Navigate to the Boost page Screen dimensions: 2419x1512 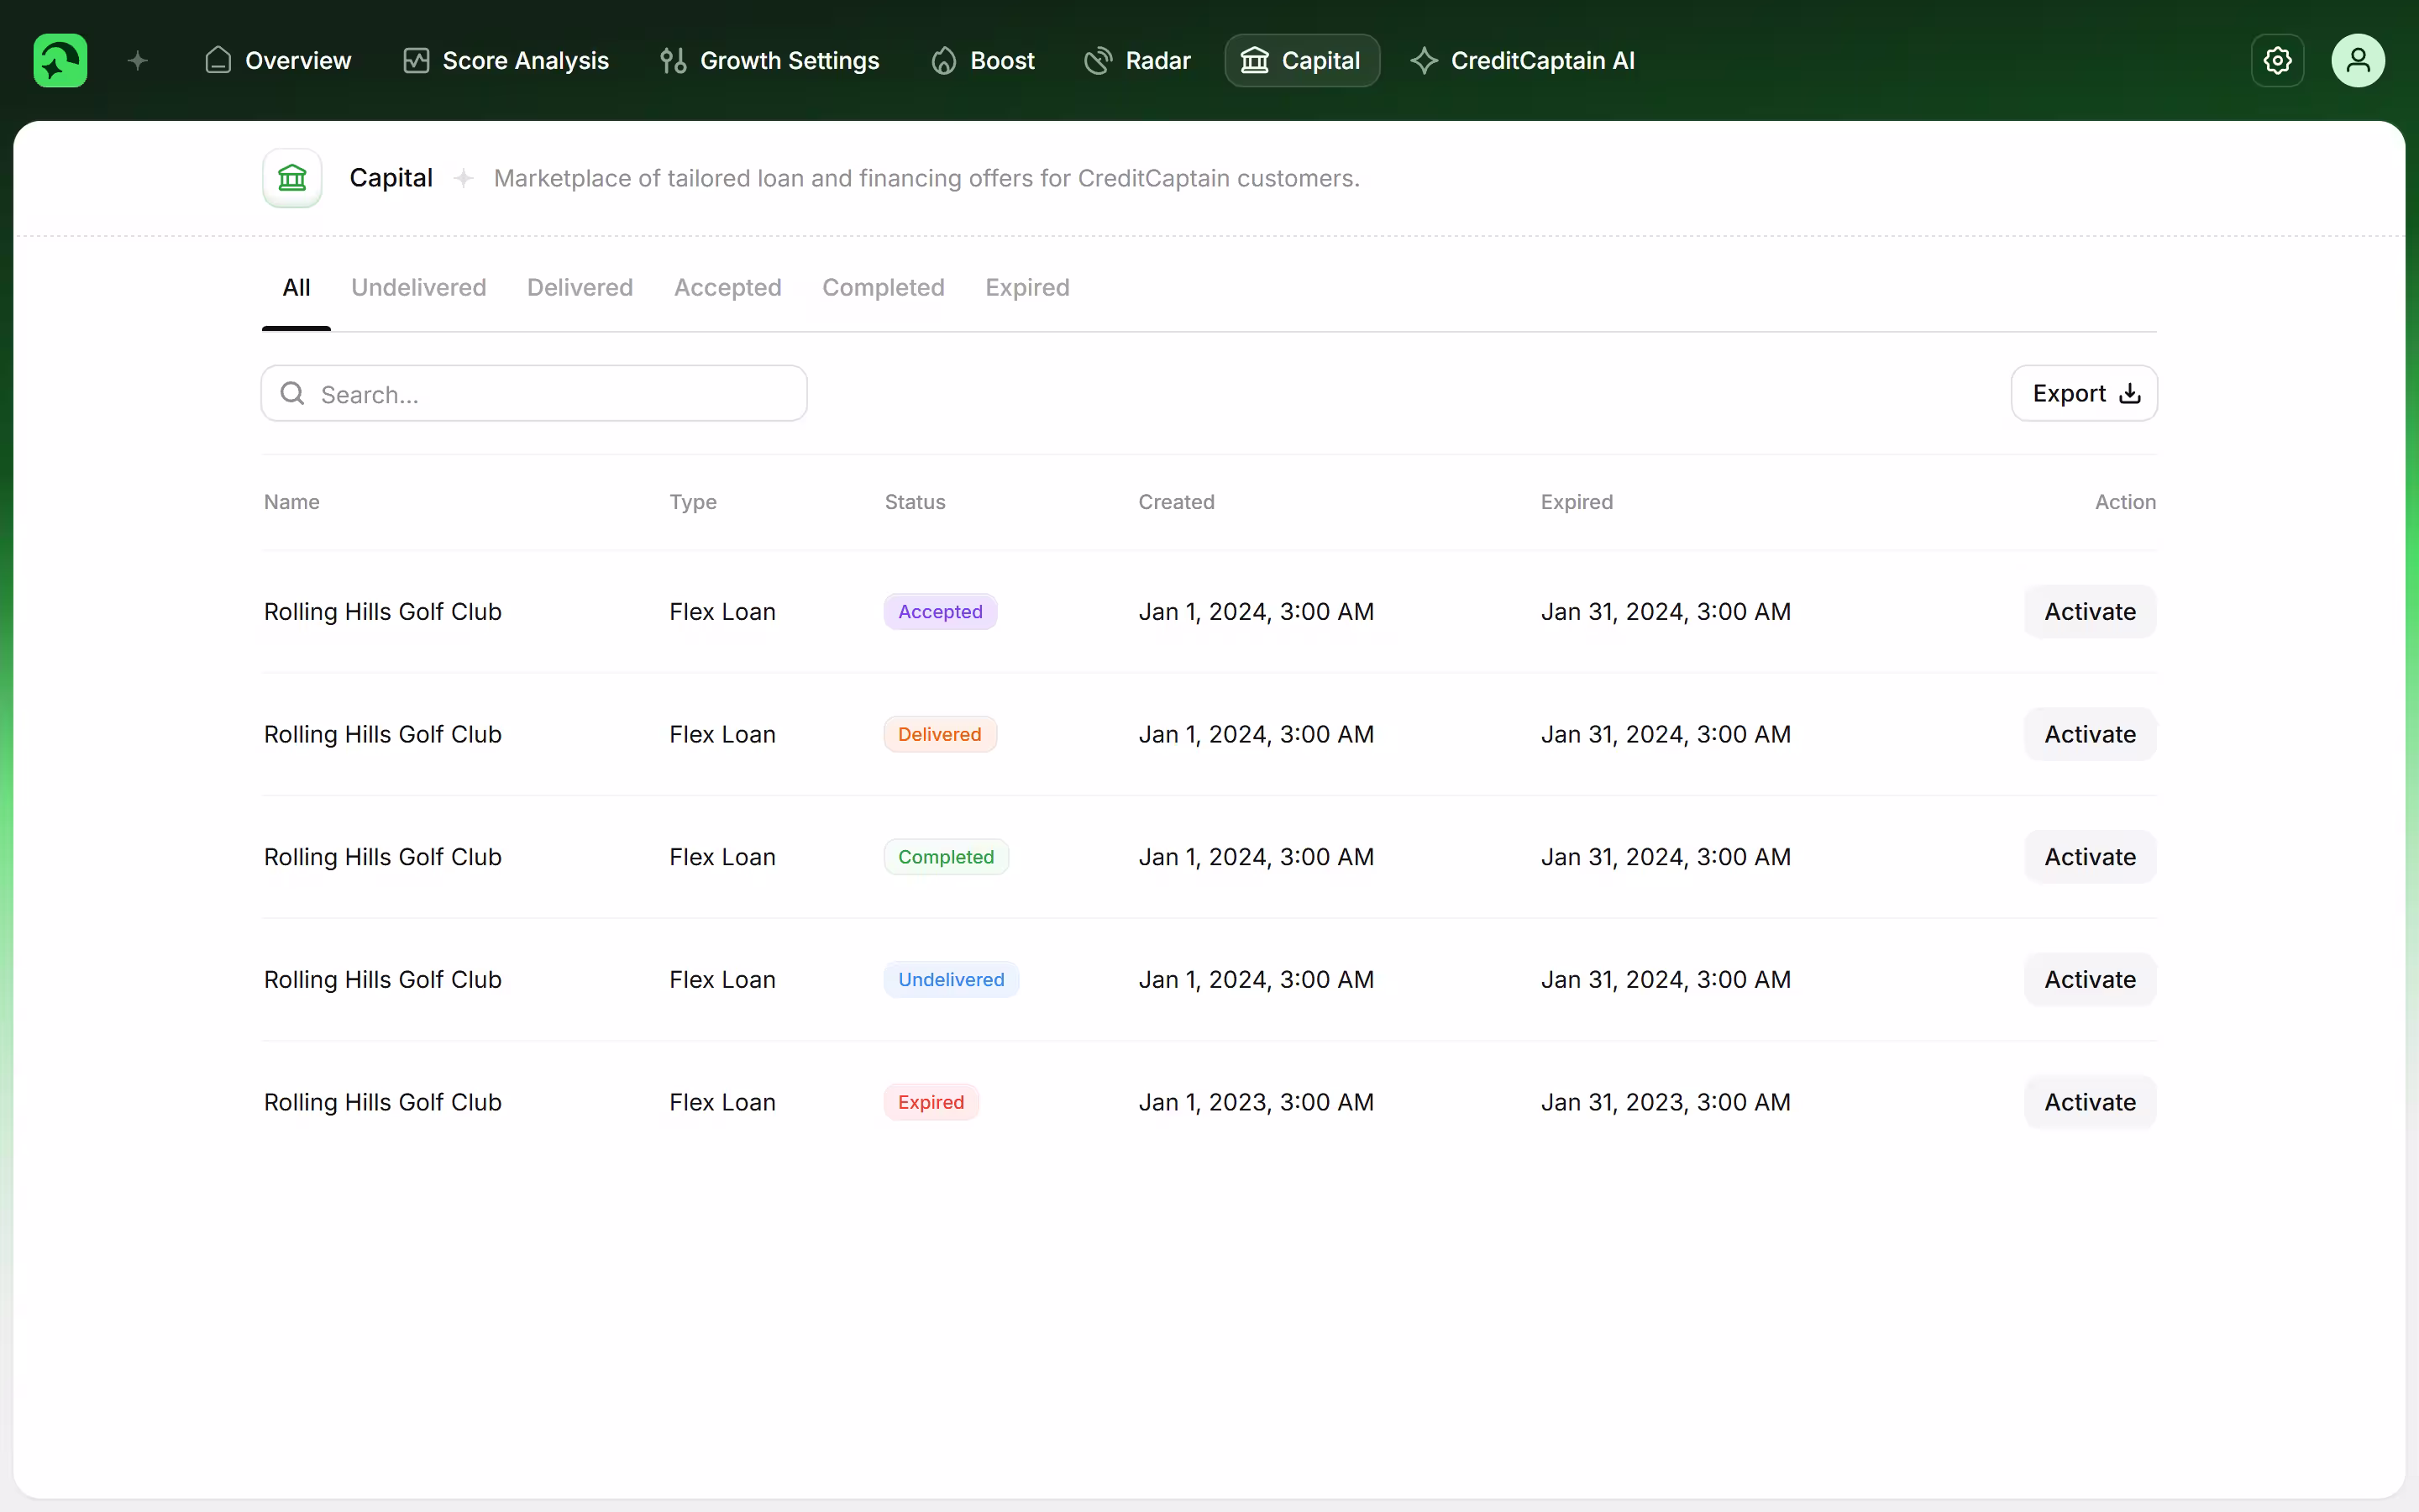pyautogui.click(x=983, y=61)
